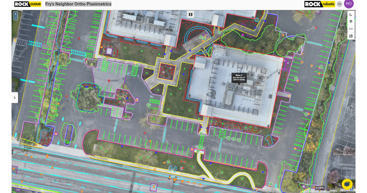
Task: Open the measurement tool icon
Action: click(351, 14)
